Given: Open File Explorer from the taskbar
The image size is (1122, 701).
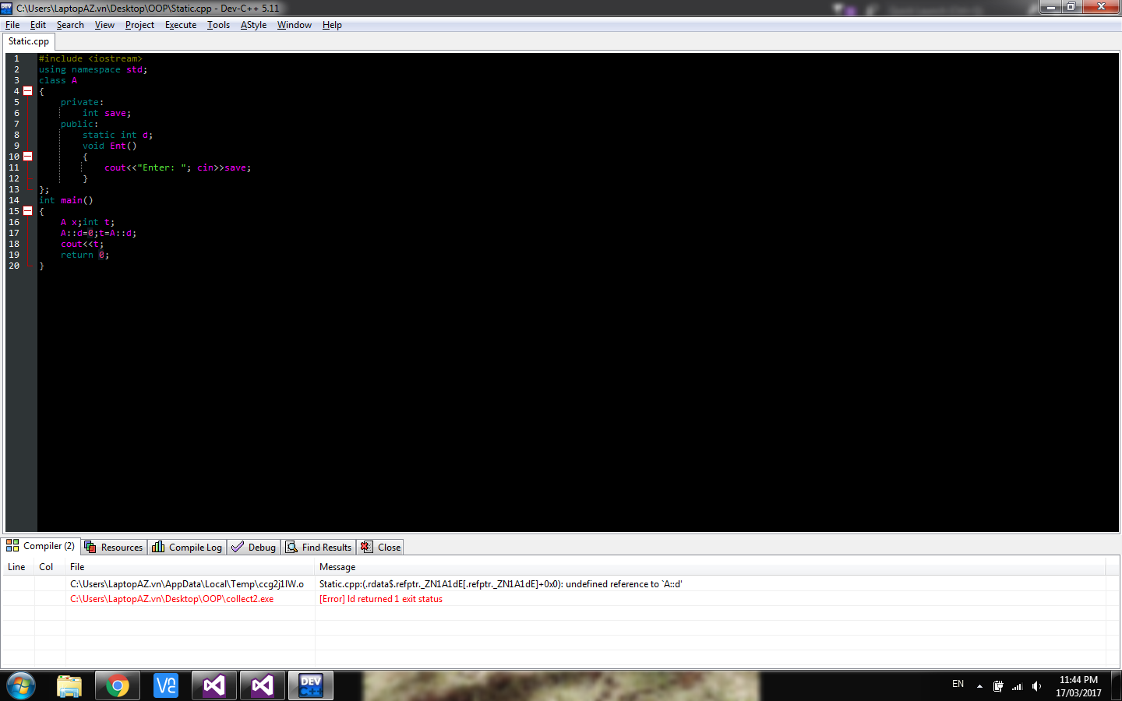Looking at the screenshot, I should point(69,685).
